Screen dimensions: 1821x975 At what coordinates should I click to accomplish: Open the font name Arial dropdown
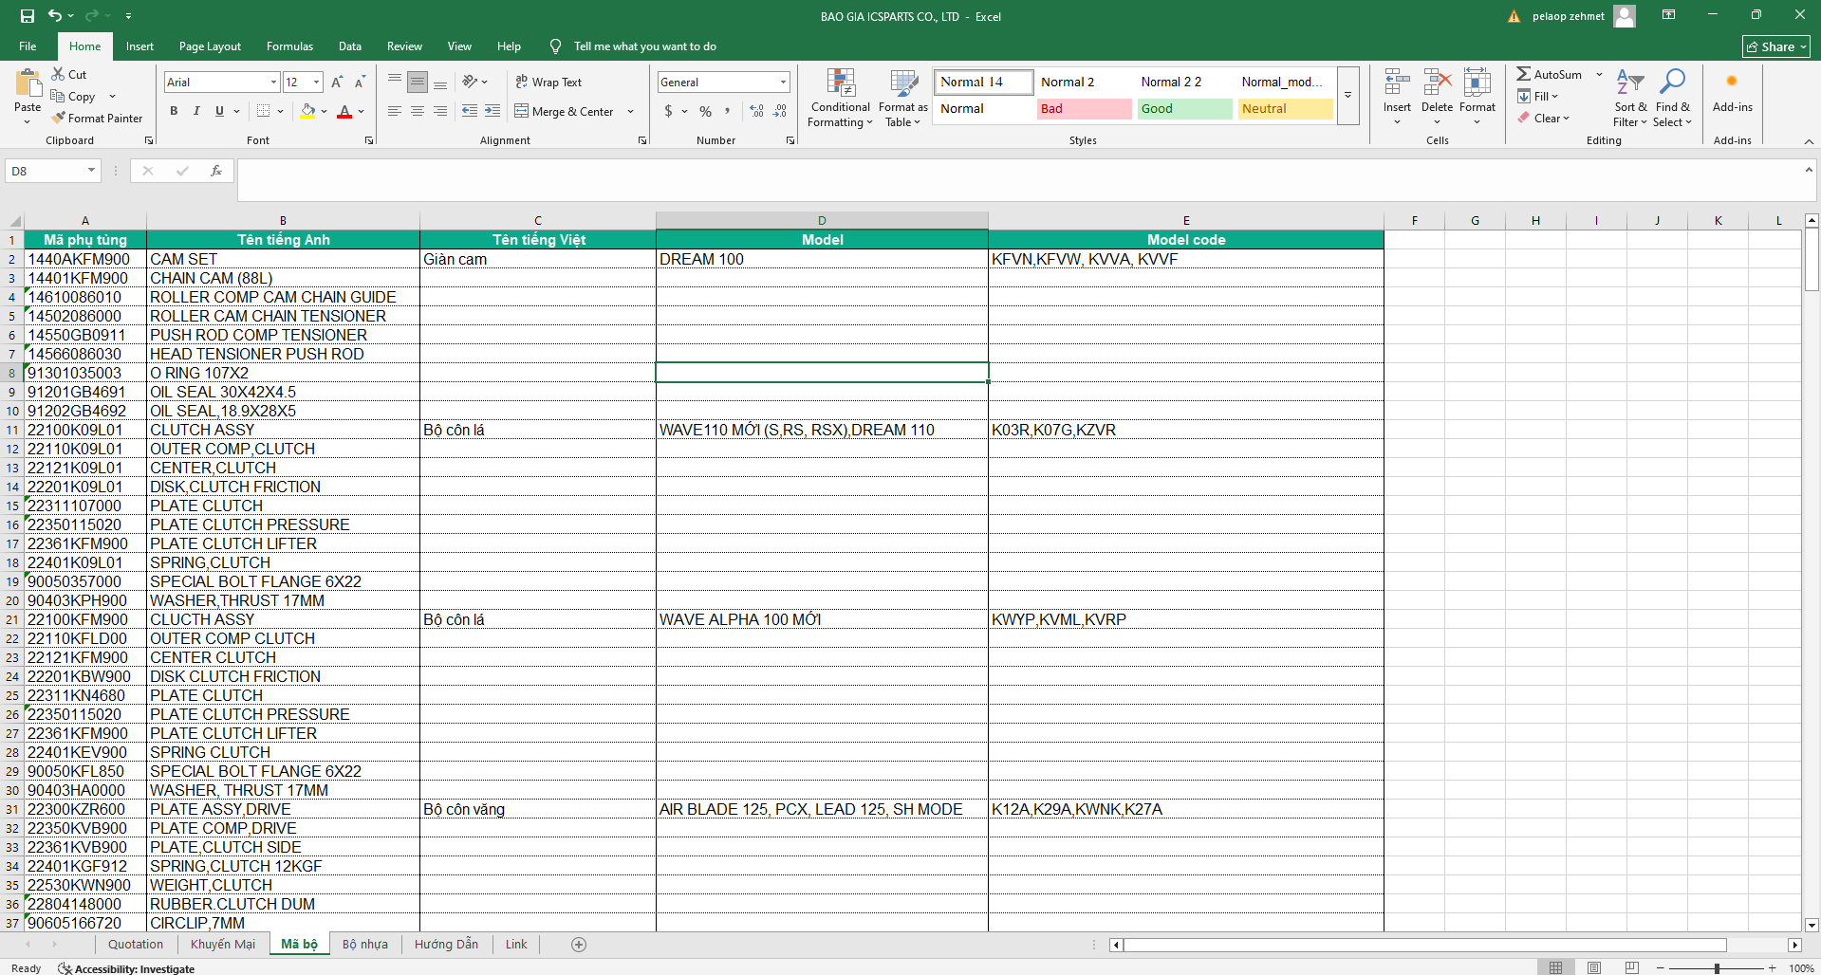274,83
